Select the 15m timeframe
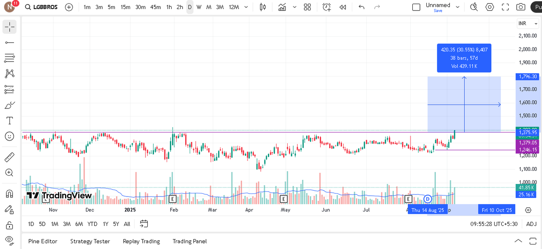The width and height of the screenshot is (542, 249). click(125, 7)
